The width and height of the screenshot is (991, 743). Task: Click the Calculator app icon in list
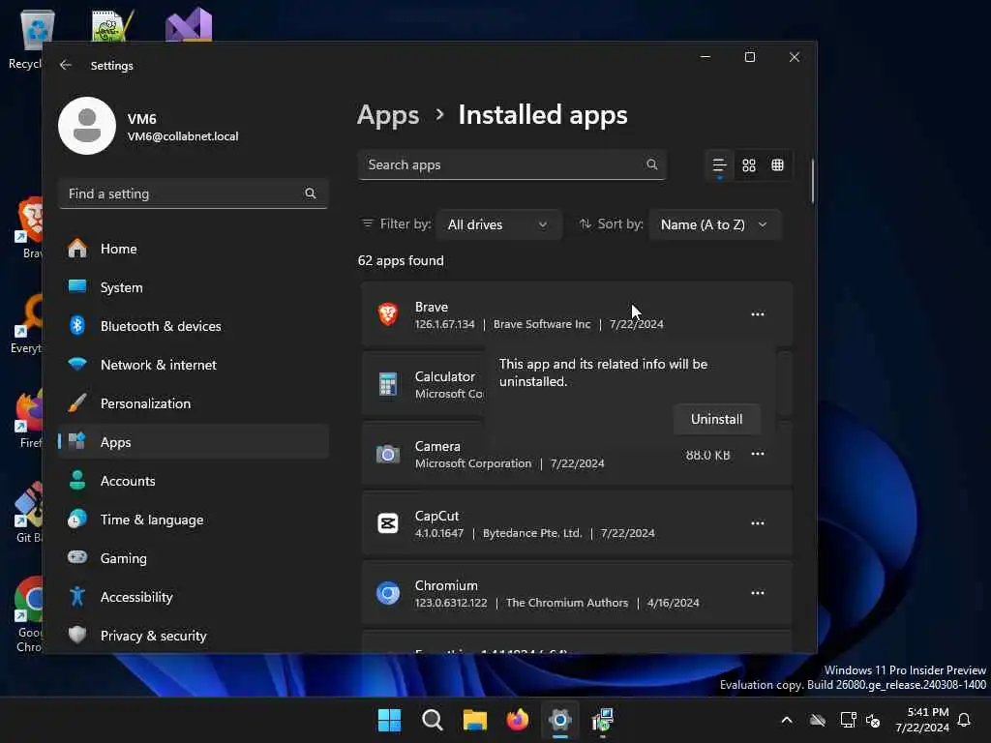[x=388, y=383]
